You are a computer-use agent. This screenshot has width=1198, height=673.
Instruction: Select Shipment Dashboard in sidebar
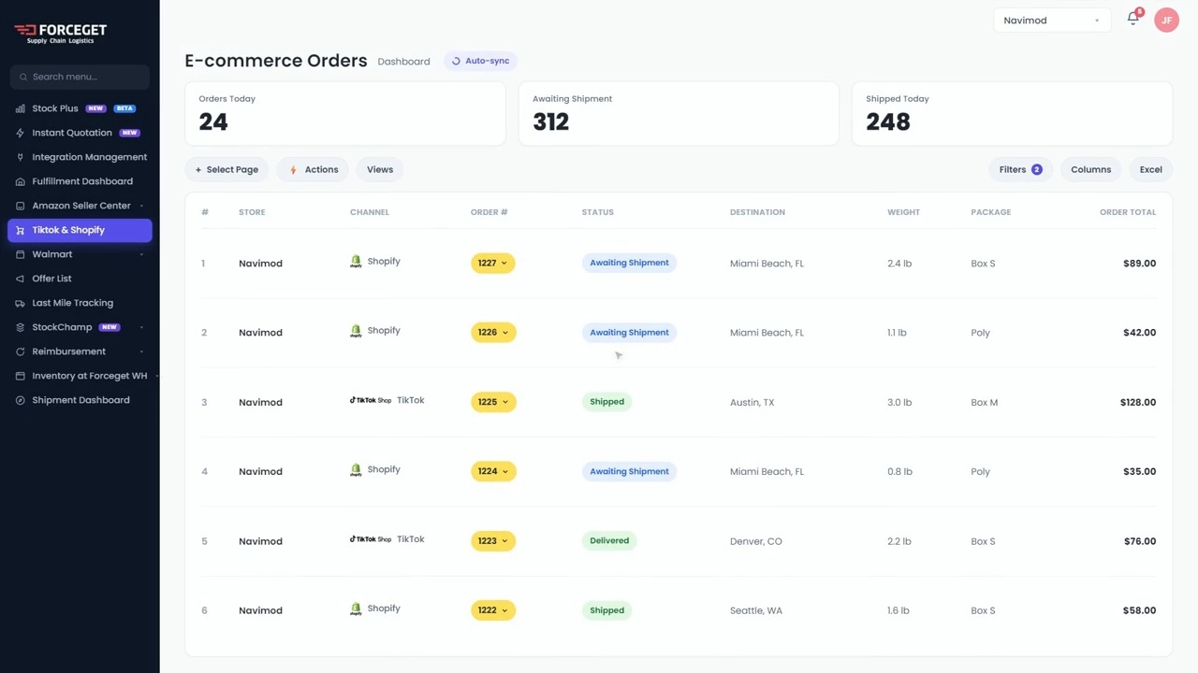pos(80,400)
